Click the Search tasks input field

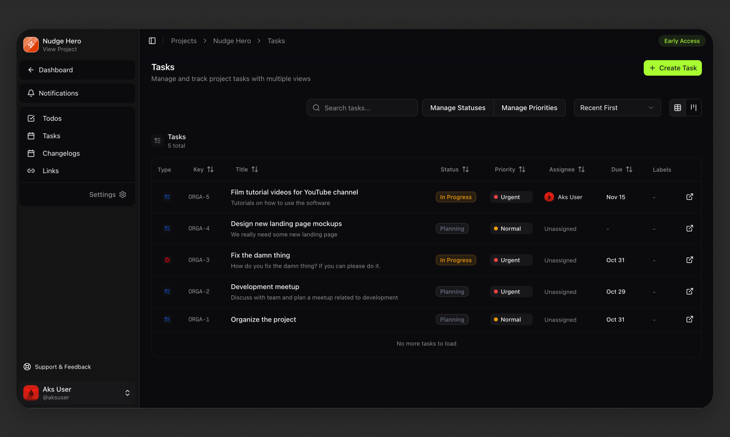[x=362, y=108]
